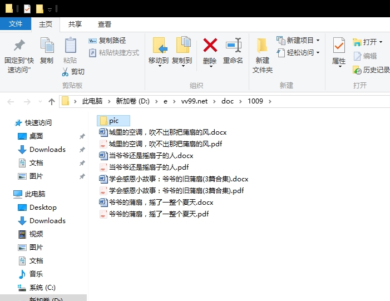Viewport: 390px width, 301px height.
Task: Click doc in the address breadcrumb
Action: coord(228,101)
